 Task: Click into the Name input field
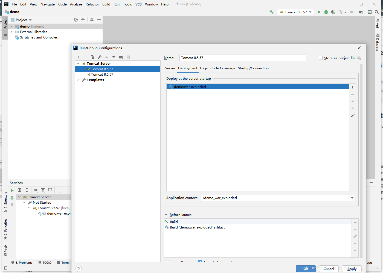[243, 58]
